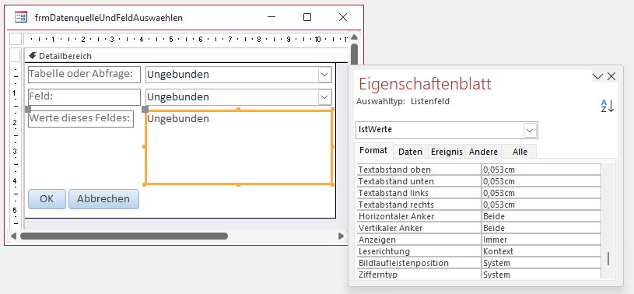The height and width of the screenshot is (294, 634).
Task: Select the 'Werte dieses Feldes:' label
Action: click(x=81, y=119)
